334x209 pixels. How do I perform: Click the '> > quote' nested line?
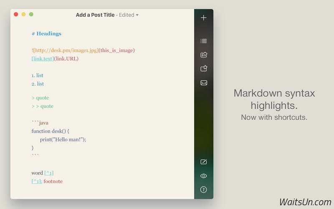(x=43, y=106)
